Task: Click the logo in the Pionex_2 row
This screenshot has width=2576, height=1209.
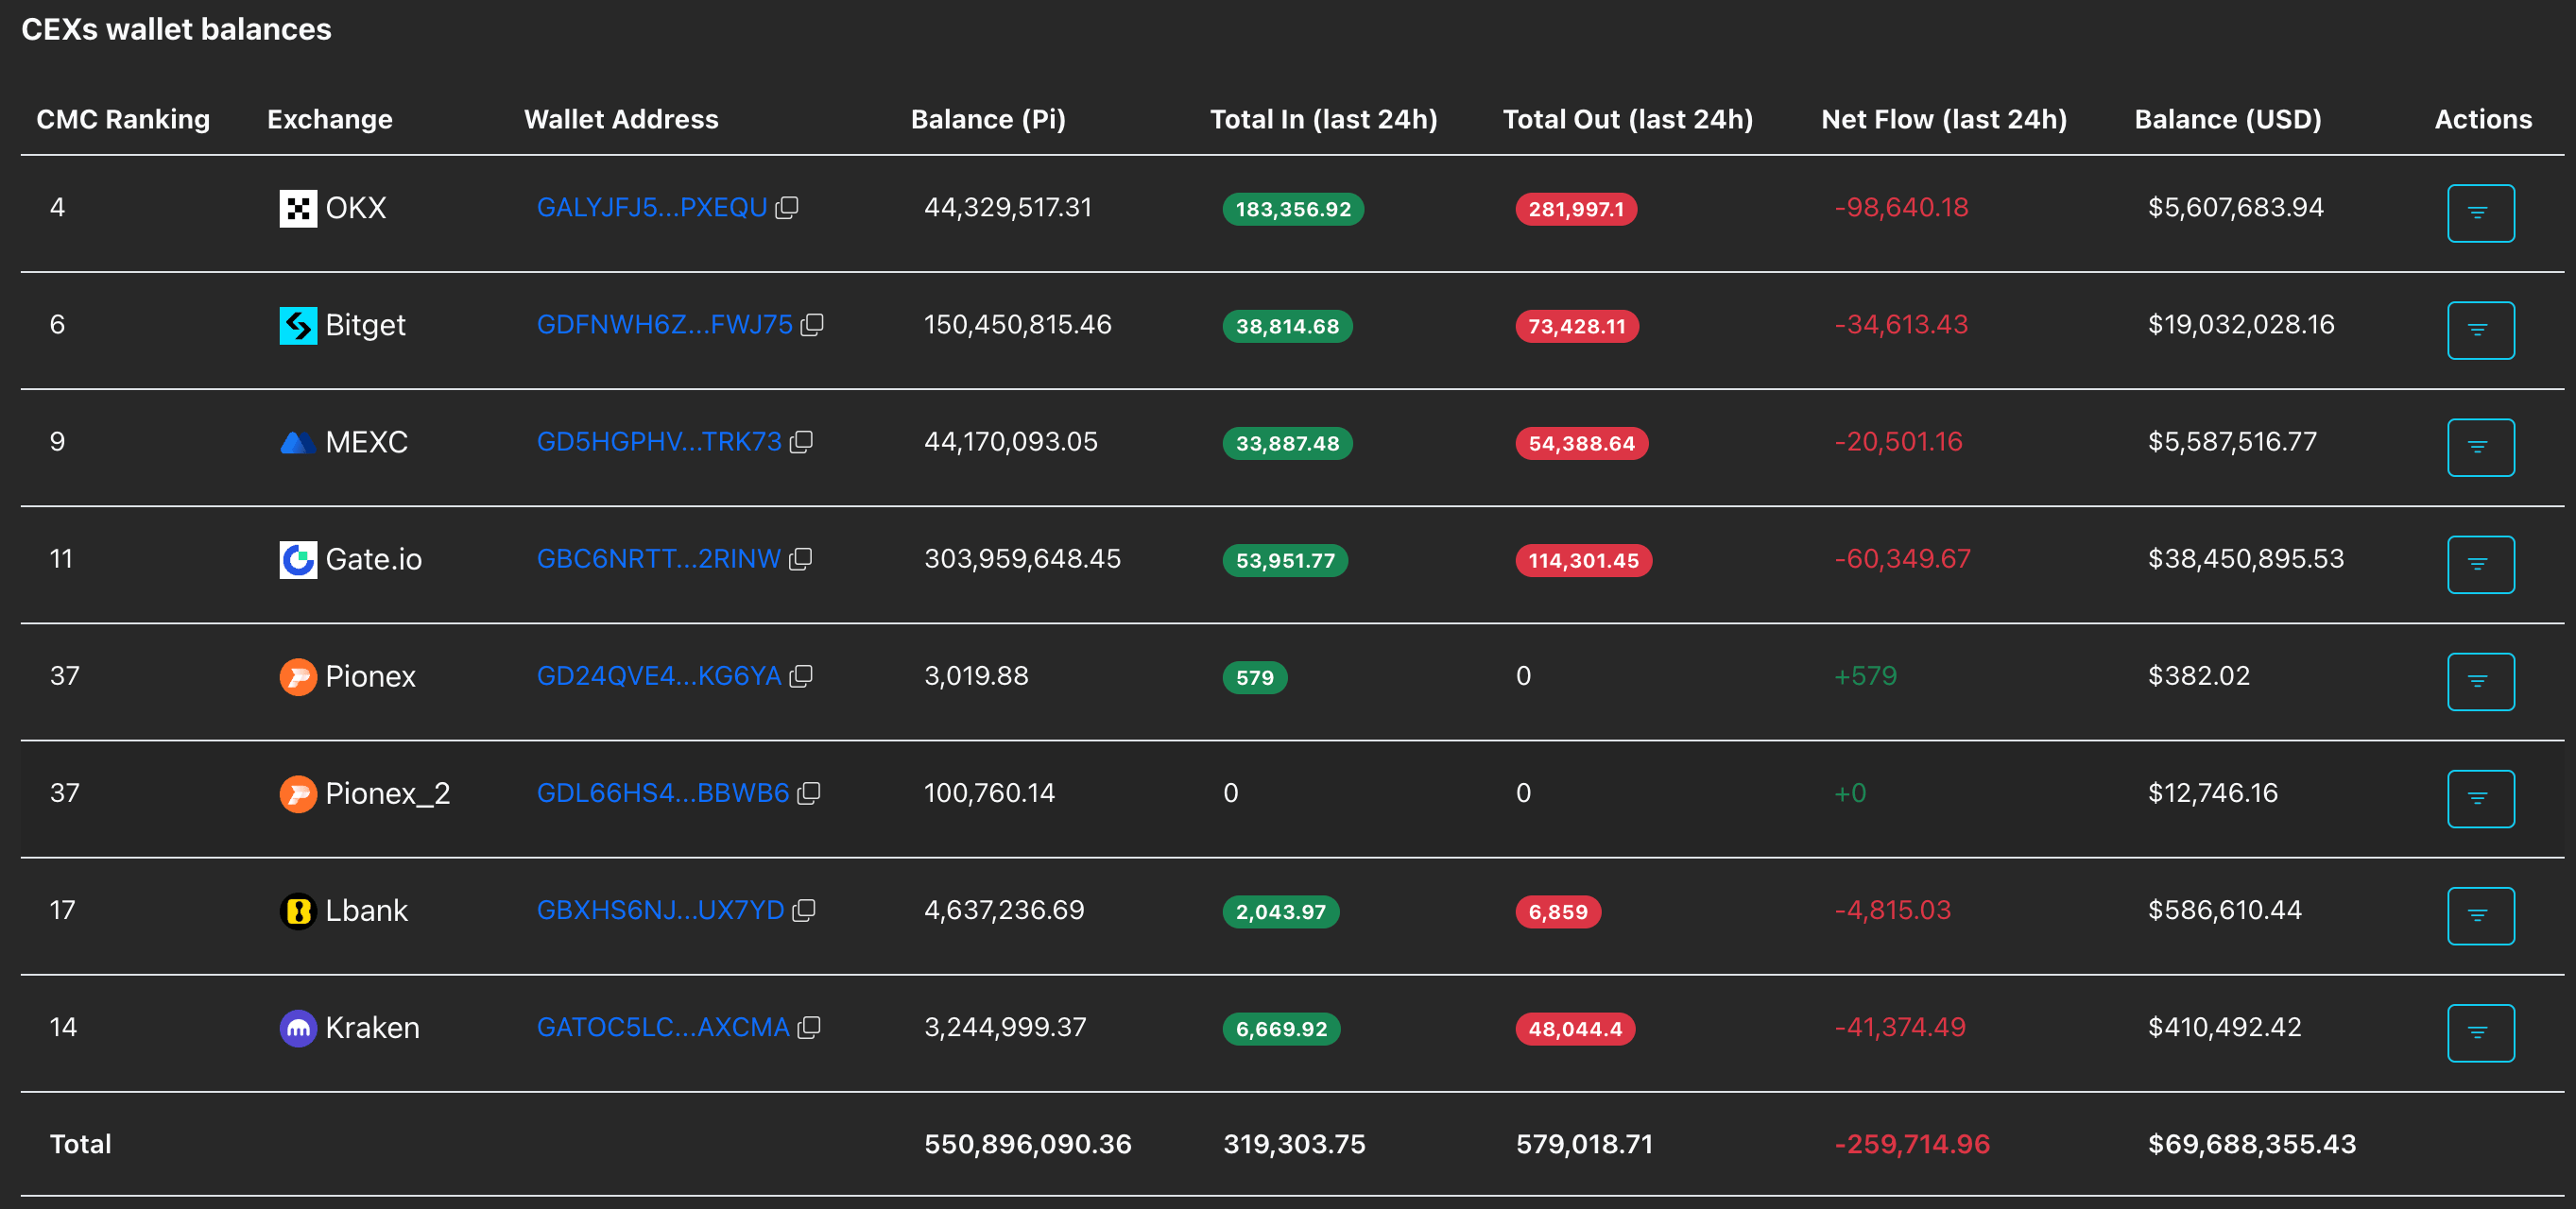Action: click(x=298, y=794)
